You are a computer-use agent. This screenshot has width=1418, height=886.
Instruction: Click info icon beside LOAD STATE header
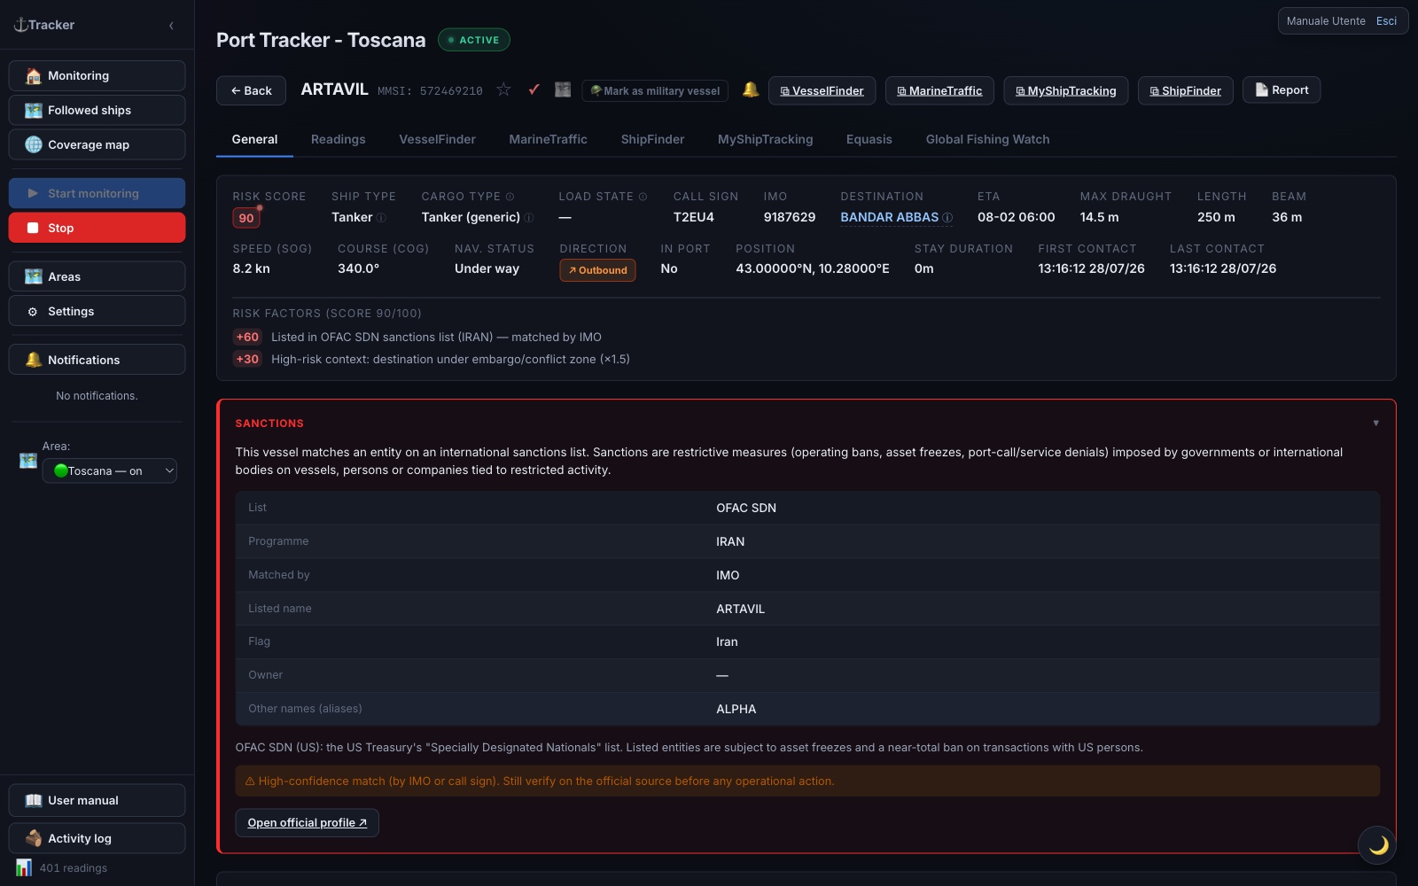pyautogui.click(x=643, y=197)
